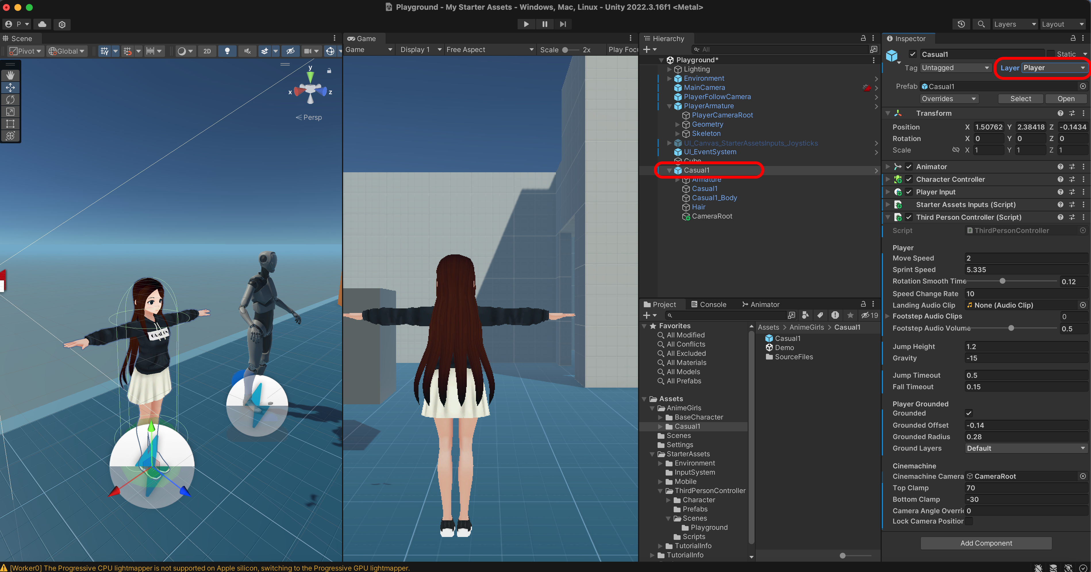Open Unity cloud services icon
The height and width of the screenshot is (572, 1091).
click(x=42, y=24)
